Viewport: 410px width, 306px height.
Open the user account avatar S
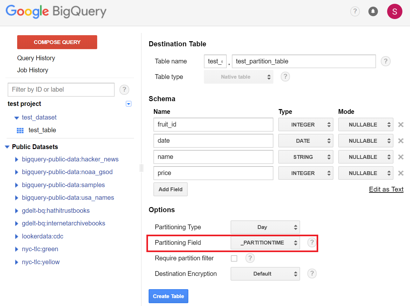coord(395,11)
